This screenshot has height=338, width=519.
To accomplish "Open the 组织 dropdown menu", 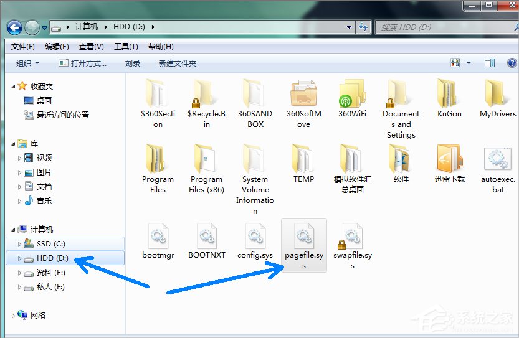I will click(27, 63).
